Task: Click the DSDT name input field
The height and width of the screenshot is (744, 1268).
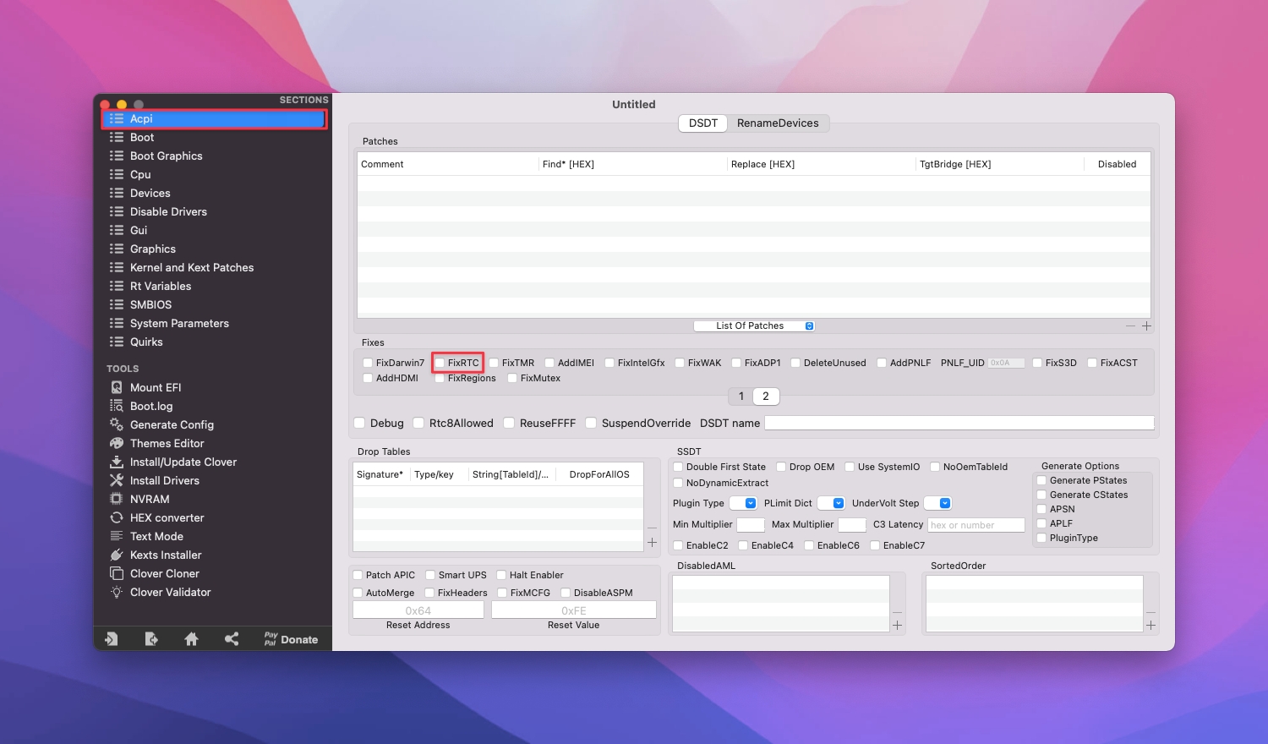Action: [959, 423]
